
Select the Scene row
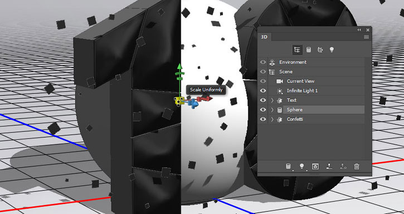(317, 72)
